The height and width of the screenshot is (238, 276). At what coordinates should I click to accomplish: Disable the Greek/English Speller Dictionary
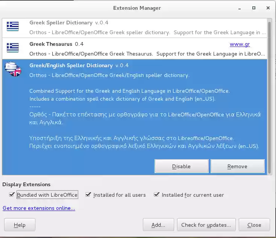click(x=181, y=166)
